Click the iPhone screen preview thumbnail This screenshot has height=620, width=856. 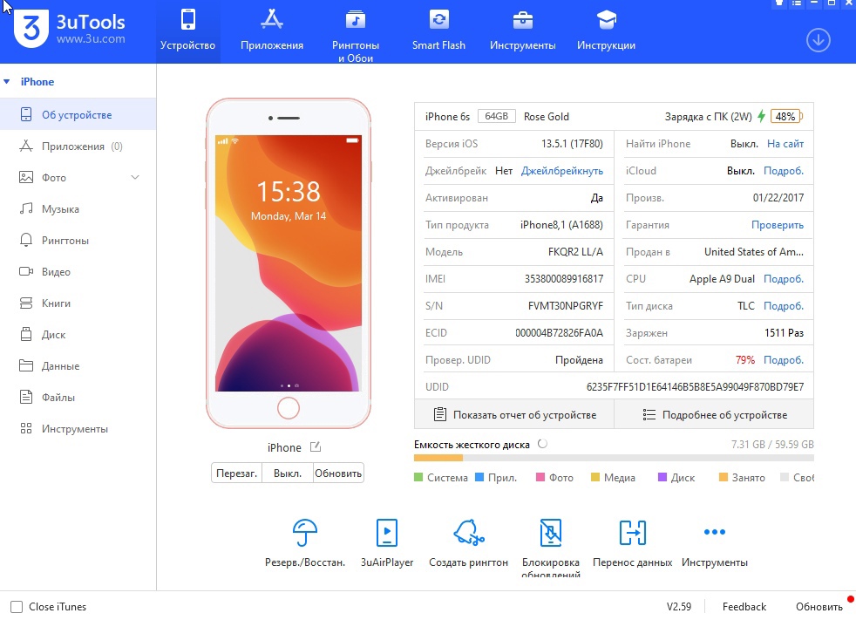click(289, 263)
